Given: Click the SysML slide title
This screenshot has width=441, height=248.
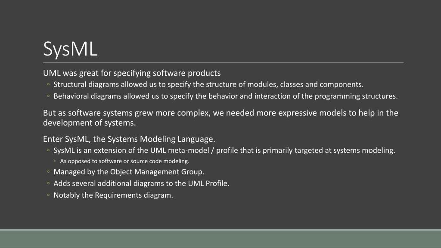Looking at the screenshot, I should [70, 49].
